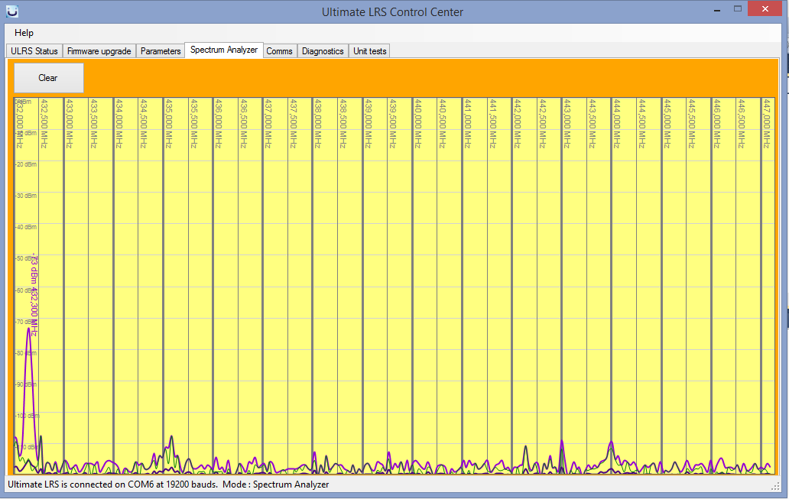Click the -73 dBm 432,300 MHz peak label
The width and height of the screenshot is (789, 499).
34,294
